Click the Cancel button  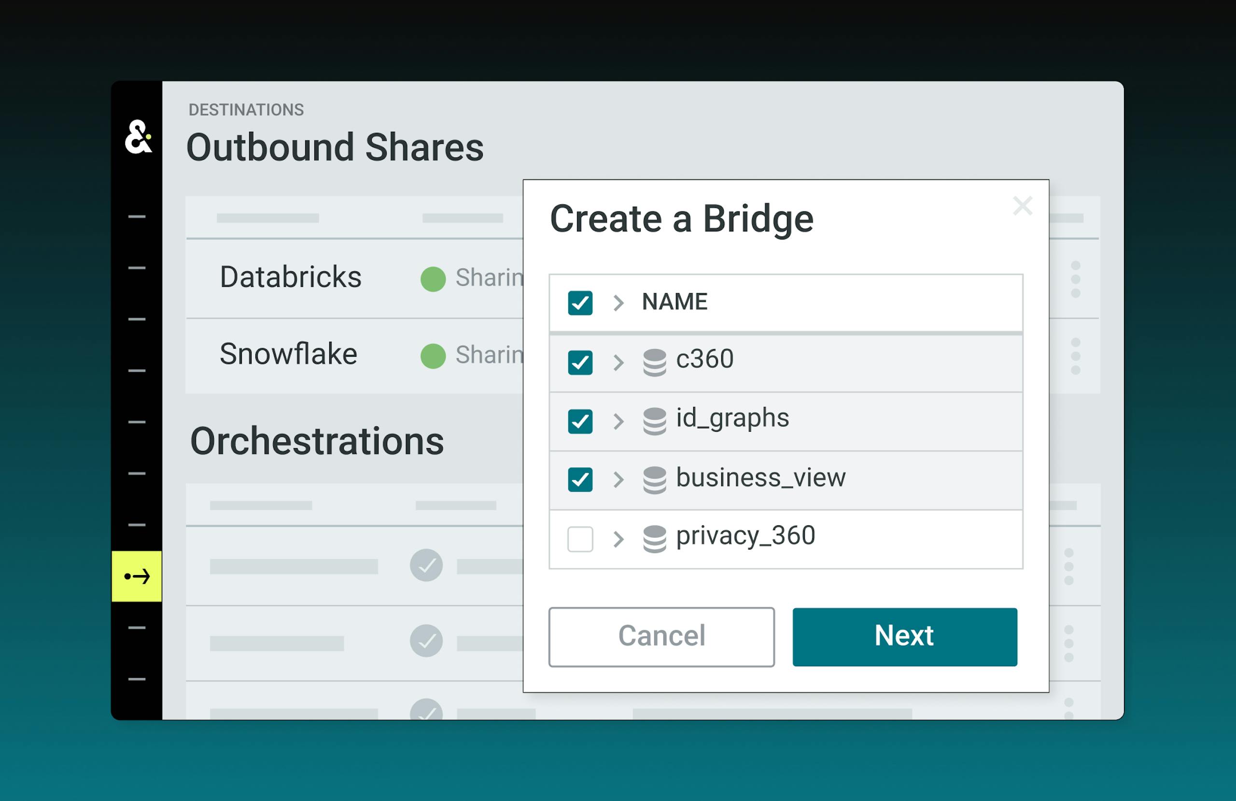[x=661, y=636]
